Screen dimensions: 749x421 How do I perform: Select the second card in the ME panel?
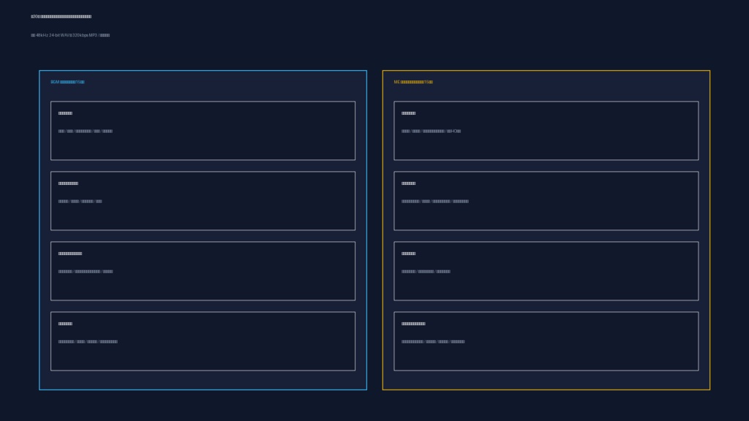[546, 201]
